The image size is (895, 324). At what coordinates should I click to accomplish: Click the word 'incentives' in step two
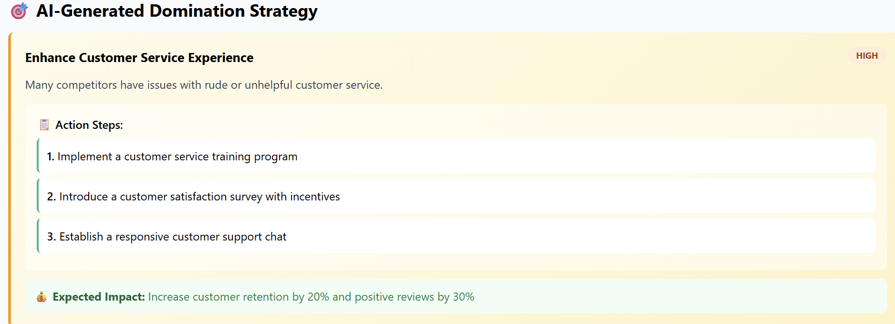click(315, 197)
